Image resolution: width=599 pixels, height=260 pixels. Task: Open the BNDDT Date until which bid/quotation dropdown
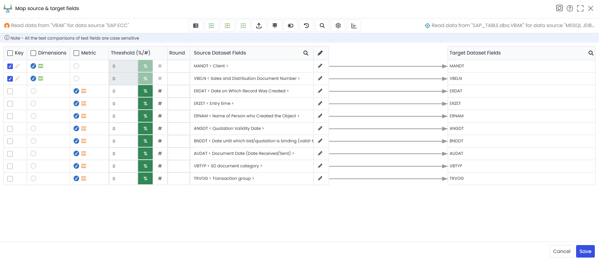tap(252, 141)
